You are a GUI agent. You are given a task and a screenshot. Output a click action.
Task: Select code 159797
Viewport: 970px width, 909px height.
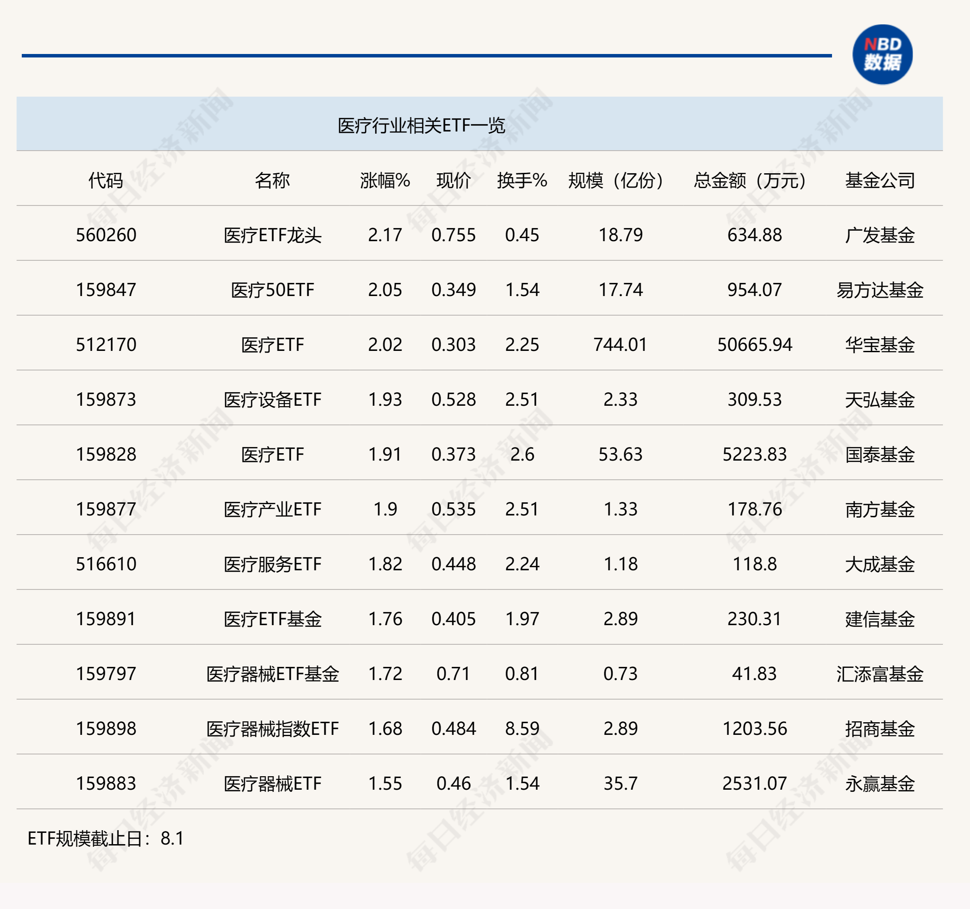click(x=106, y=674)
